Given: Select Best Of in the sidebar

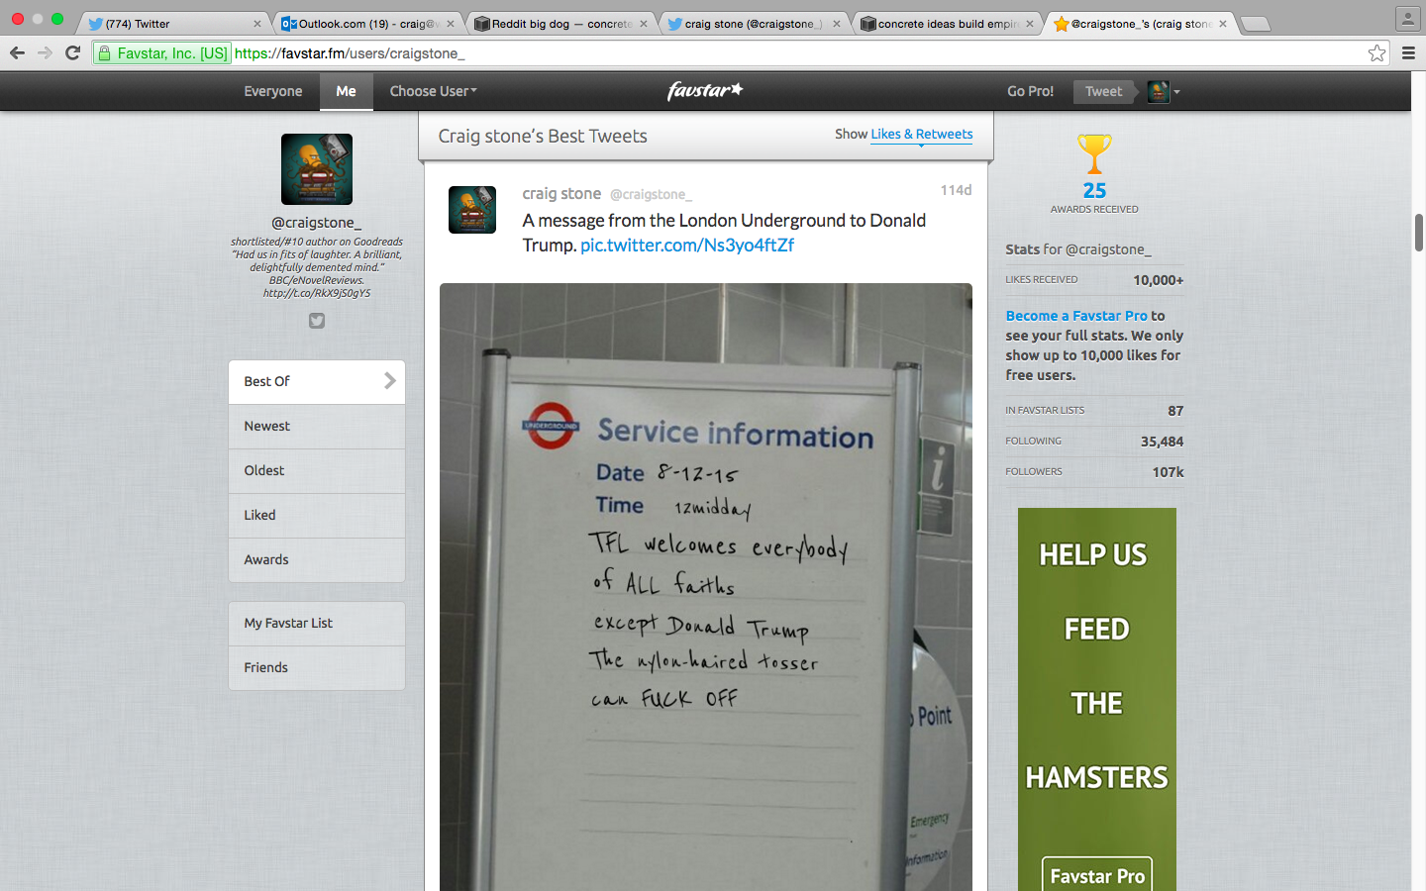Looking at the screenshot, I should tap(317, 381).
